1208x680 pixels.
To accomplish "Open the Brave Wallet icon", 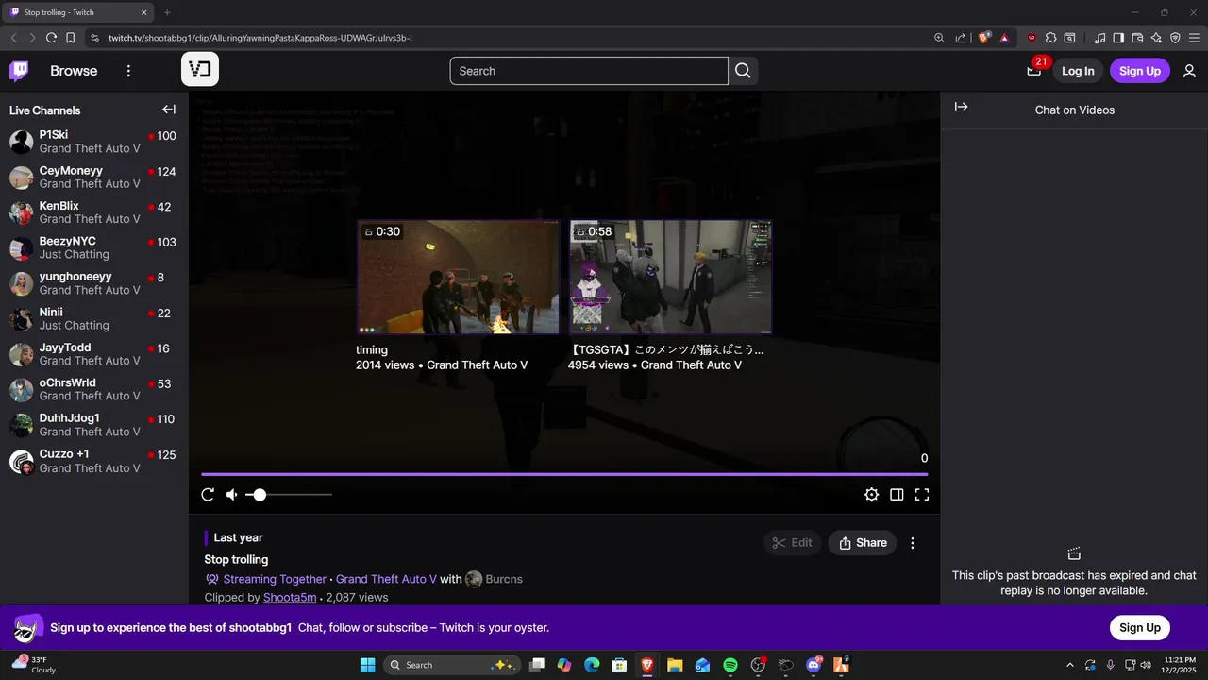I will click(1137, 38).
